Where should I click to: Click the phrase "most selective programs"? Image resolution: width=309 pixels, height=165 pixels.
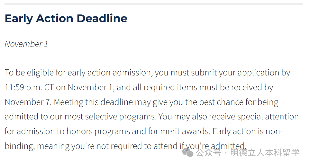111,117
